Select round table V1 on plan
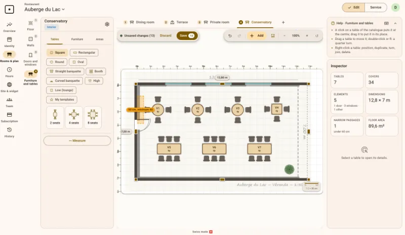This screenshot has width=405, height=235. pyautogui.click(x=157, y=110)
